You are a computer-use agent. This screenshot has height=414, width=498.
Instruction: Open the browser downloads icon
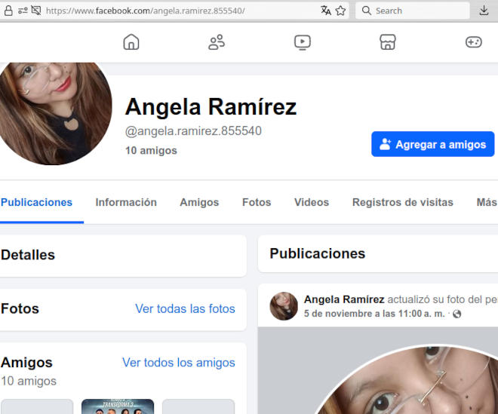coord(484,11)
